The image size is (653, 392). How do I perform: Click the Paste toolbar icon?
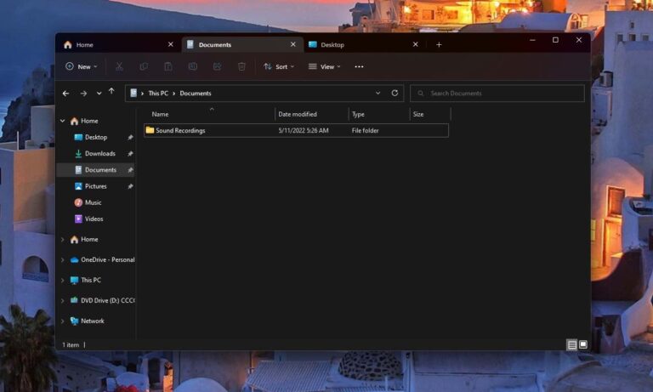(168, 66)
